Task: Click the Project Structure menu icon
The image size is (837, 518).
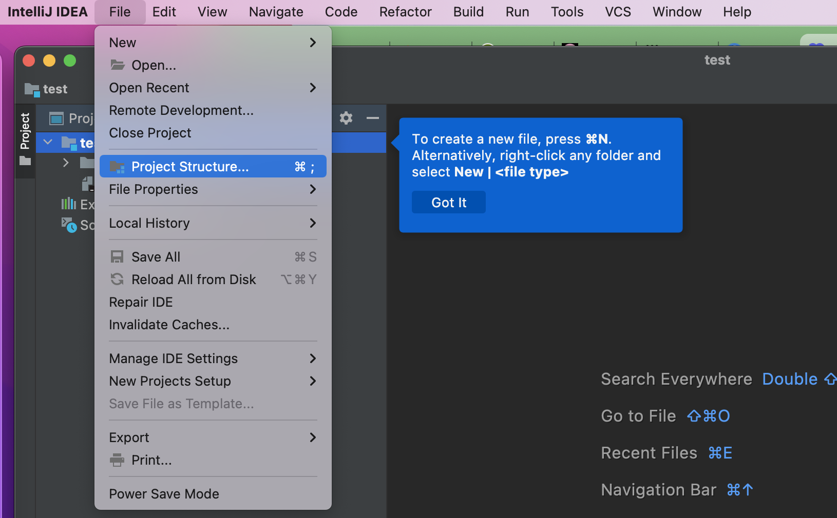Action: point(118,167)
